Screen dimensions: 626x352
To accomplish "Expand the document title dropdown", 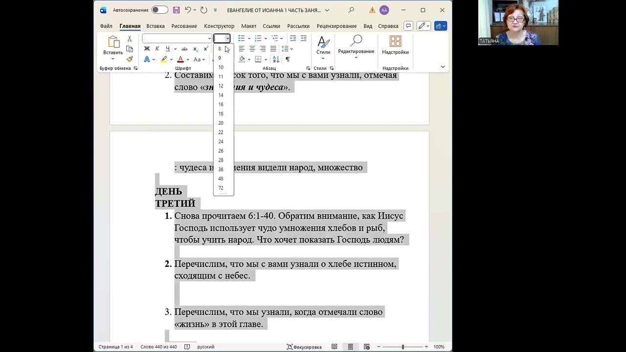I will click(x=327, y=10).
